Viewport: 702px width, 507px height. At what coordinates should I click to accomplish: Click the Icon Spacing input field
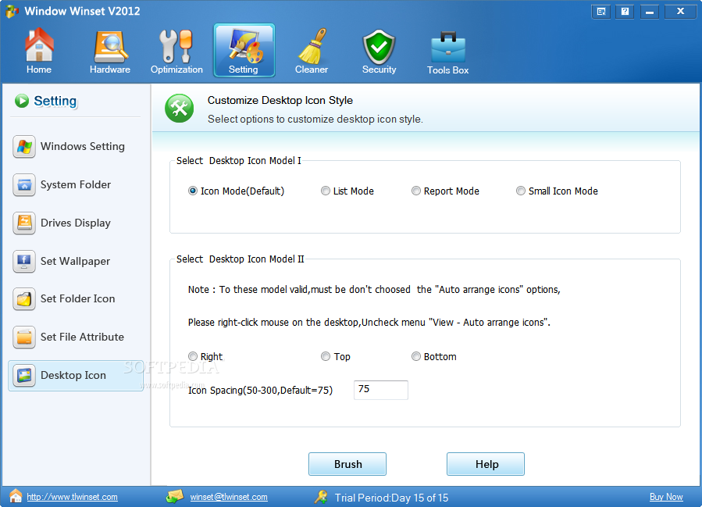381,390
